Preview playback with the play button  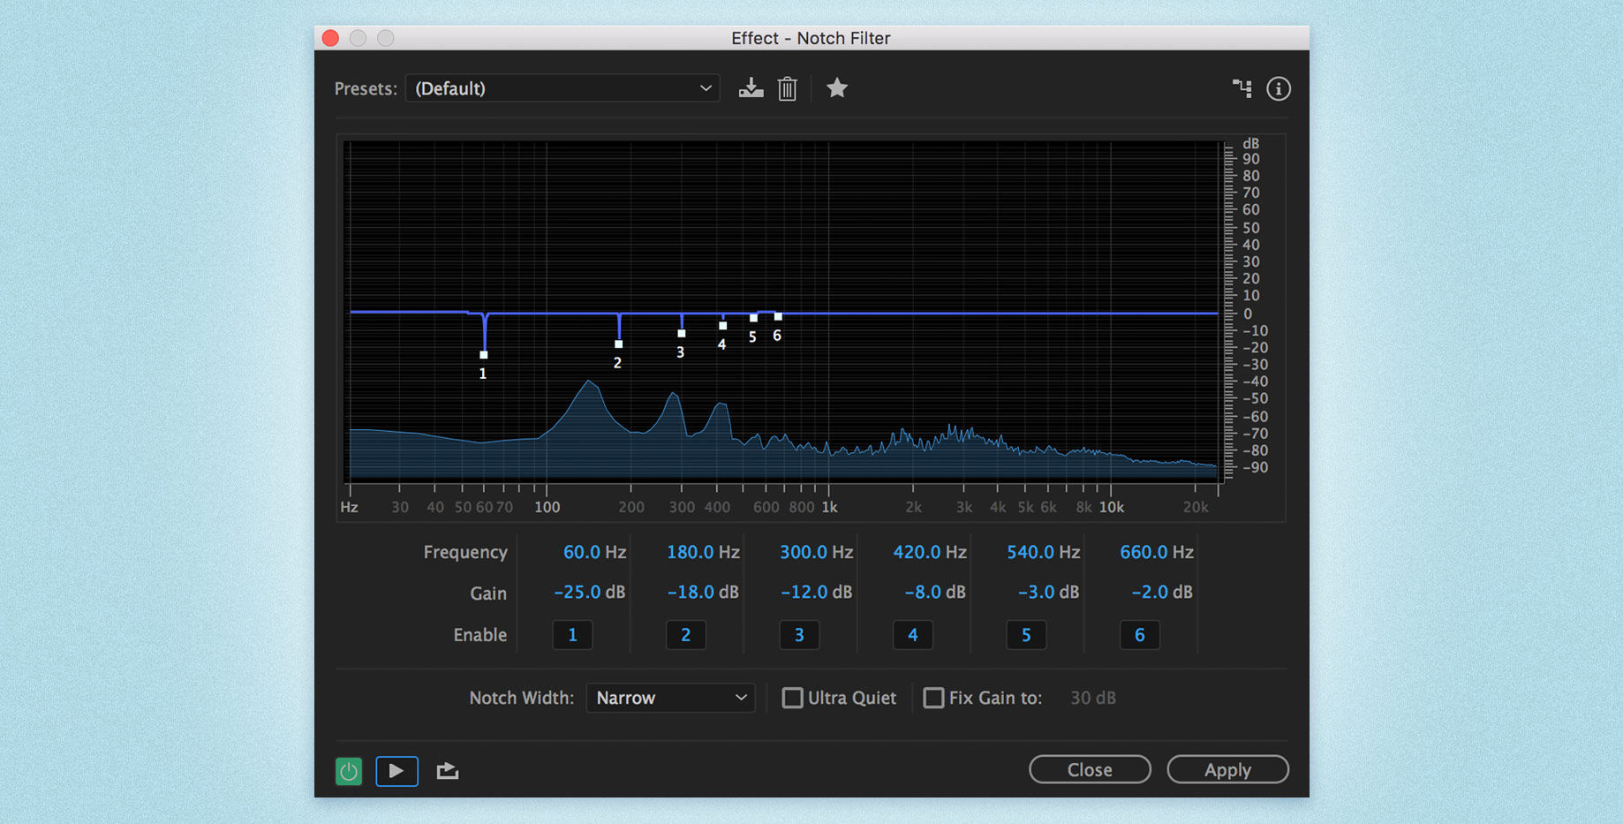click(396, 770)
